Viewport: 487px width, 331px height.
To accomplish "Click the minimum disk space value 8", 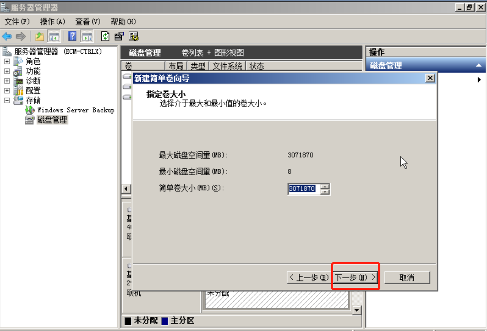I will coord(290,171).
